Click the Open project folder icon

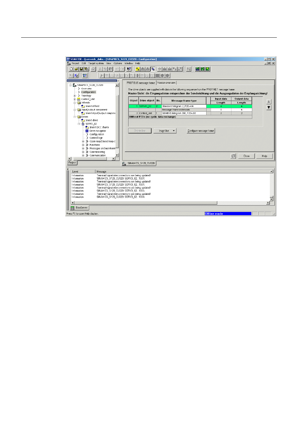(76, 69)
